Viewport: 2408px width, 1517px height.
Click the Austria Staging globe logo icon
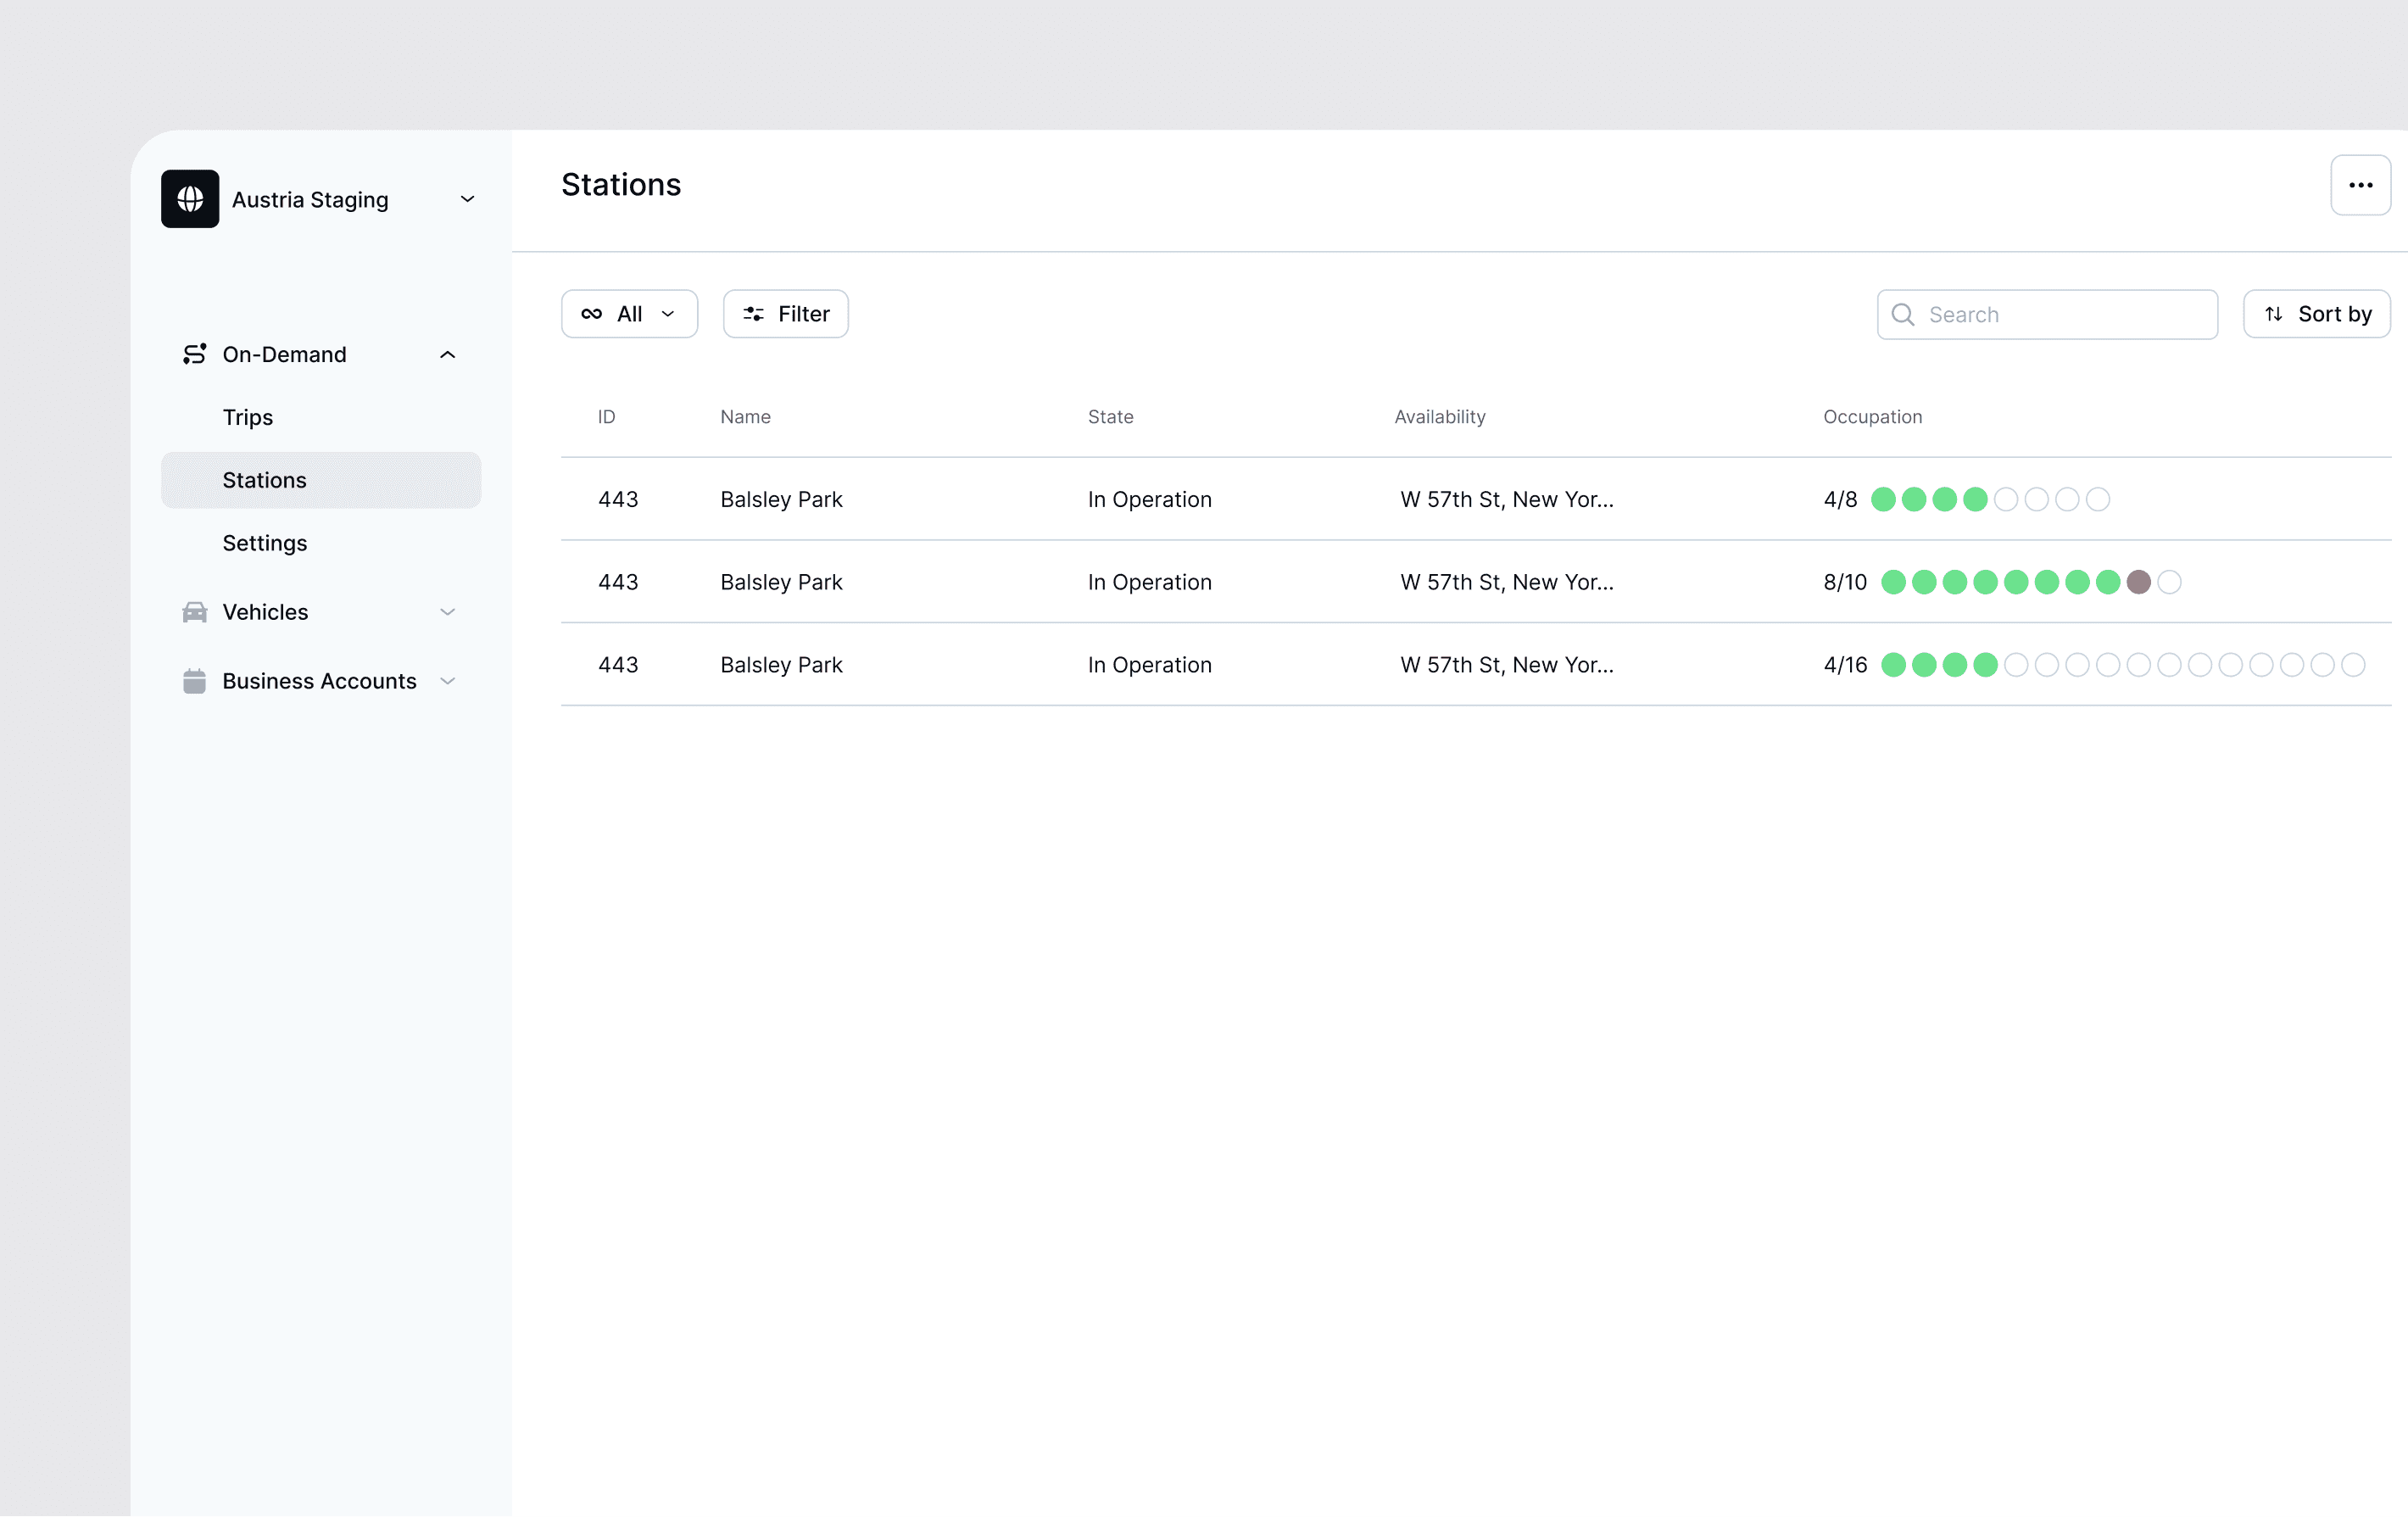tap(190, 199)
